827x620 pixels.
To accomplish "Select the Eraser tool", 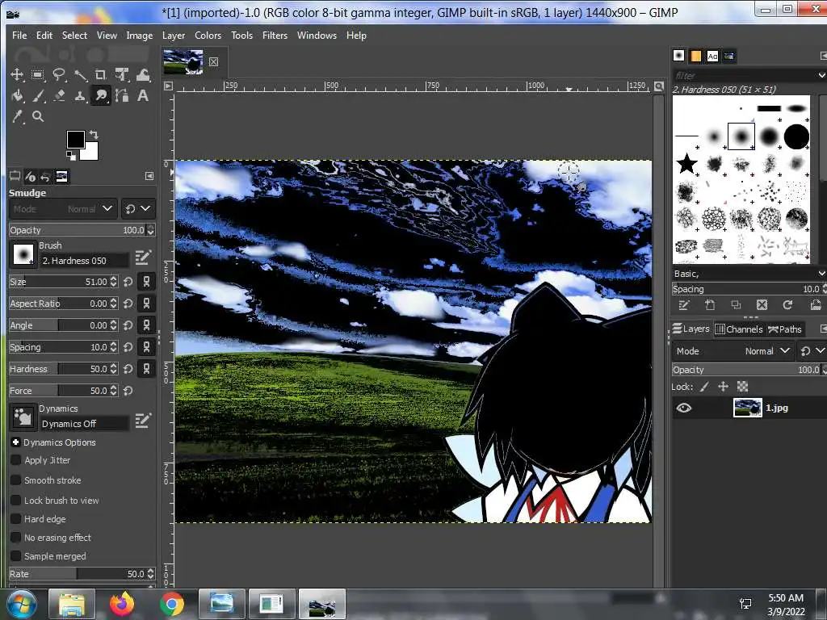I will (58, 96).
